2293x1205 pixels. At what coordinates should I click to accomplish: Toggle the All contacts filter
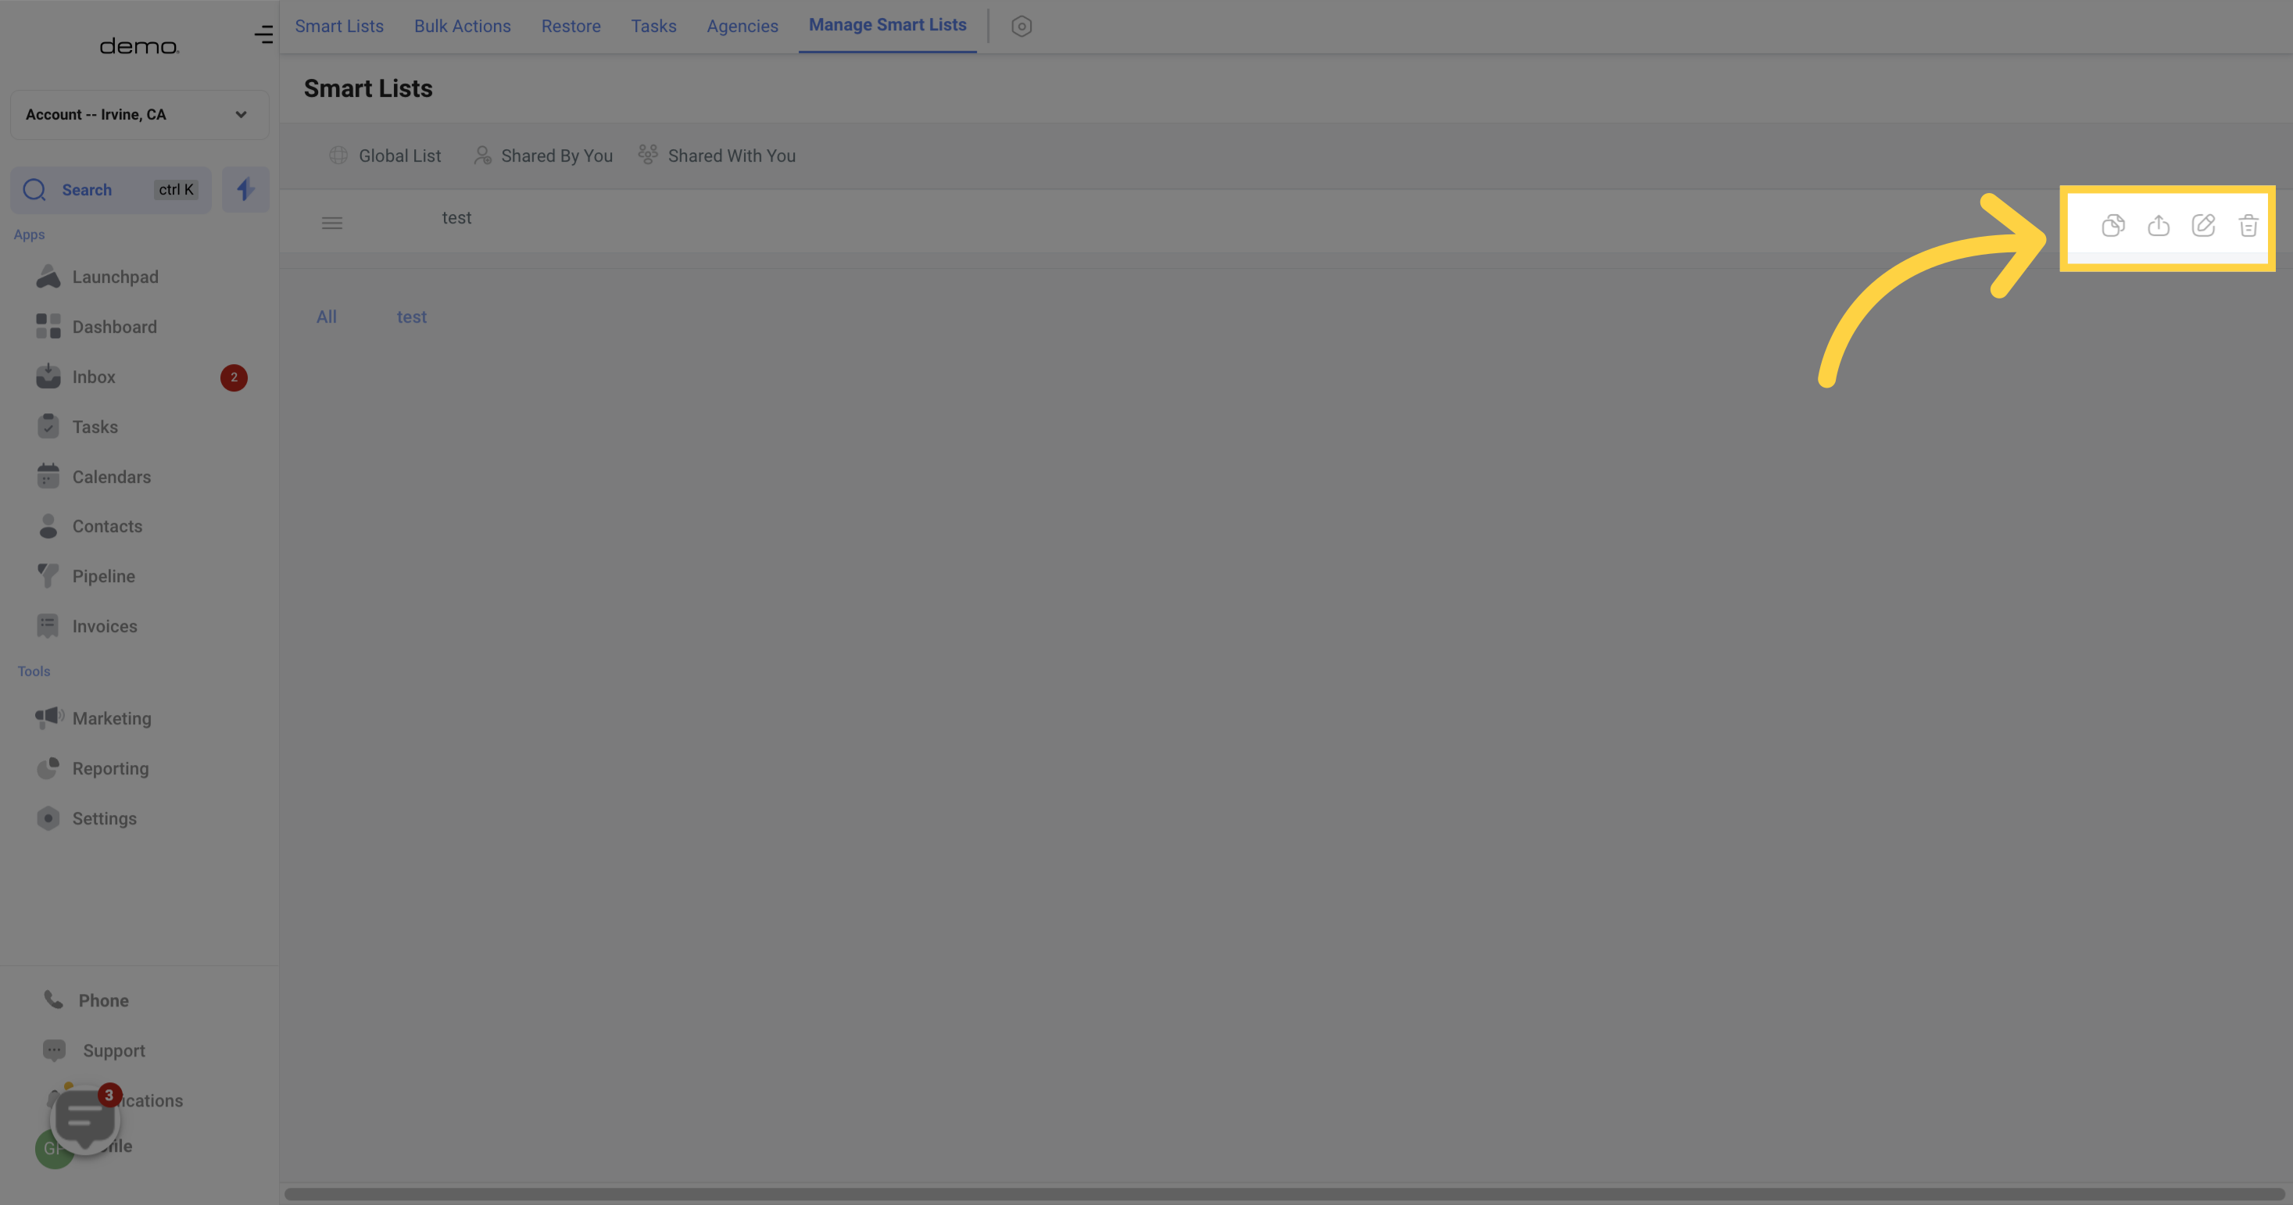coord(324,315)
